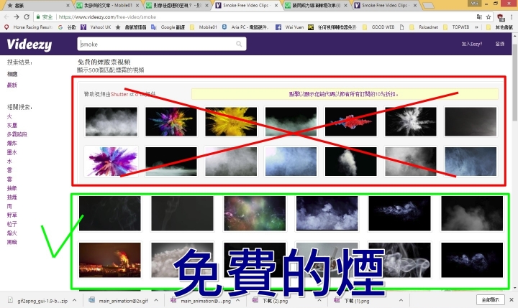Viewport: 518px width, 308px height.
Task: Click the browser Forward arrow
Action: coord(17,17)
